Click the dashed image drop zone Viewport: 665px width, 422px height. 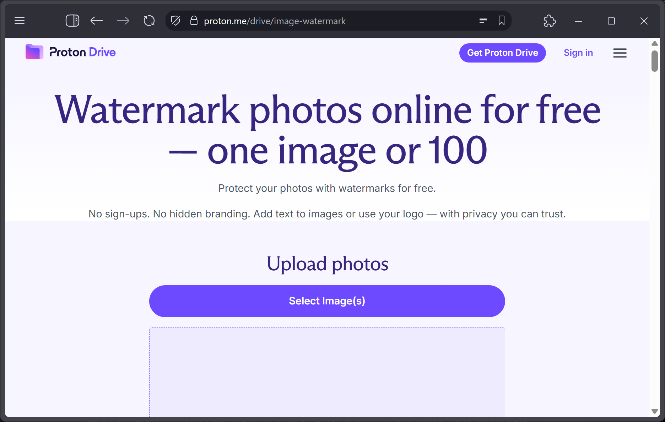[x=327, y=372]
